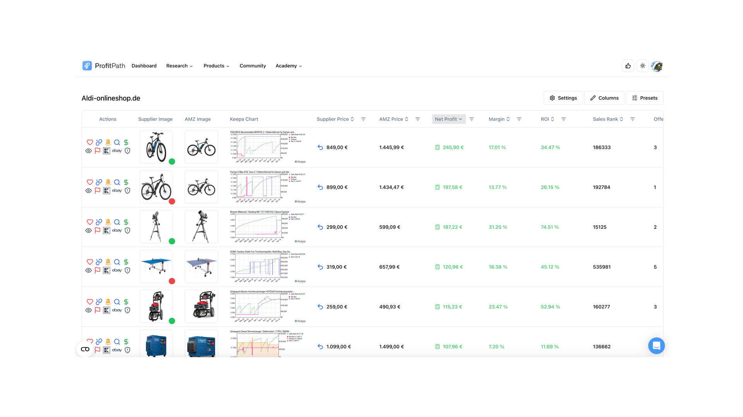Open the Columns editor button

pyautogui.click(x=604, y=98)
